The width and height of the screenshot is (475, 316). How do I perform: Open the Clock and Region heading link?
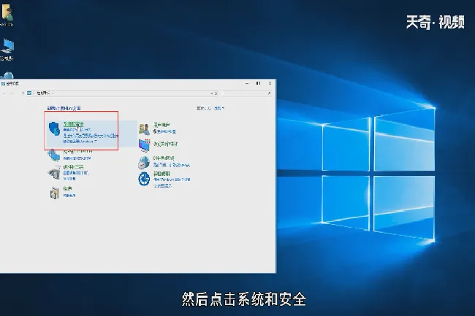coord(164,158)
